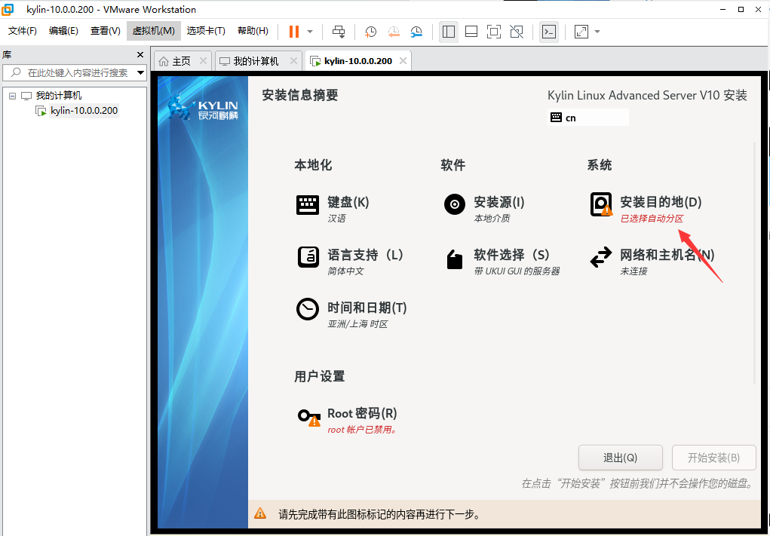Toggle the library sidebar view
Screen dimensions: 770x536
(448, 32)
